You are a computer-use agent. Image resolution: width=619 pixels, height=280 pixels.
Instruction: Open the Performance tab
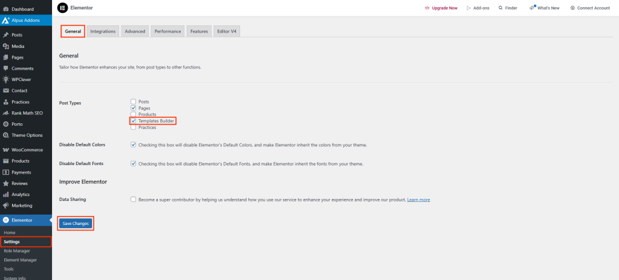pos(167,31)
